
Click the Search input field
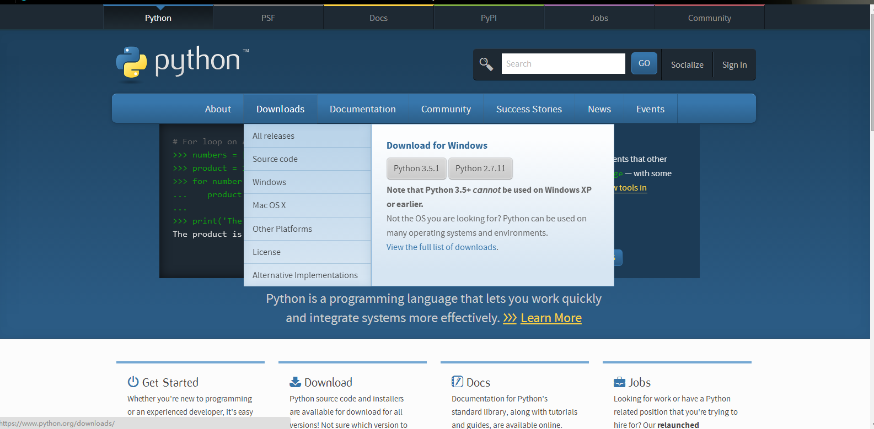[x=563, y=63]
